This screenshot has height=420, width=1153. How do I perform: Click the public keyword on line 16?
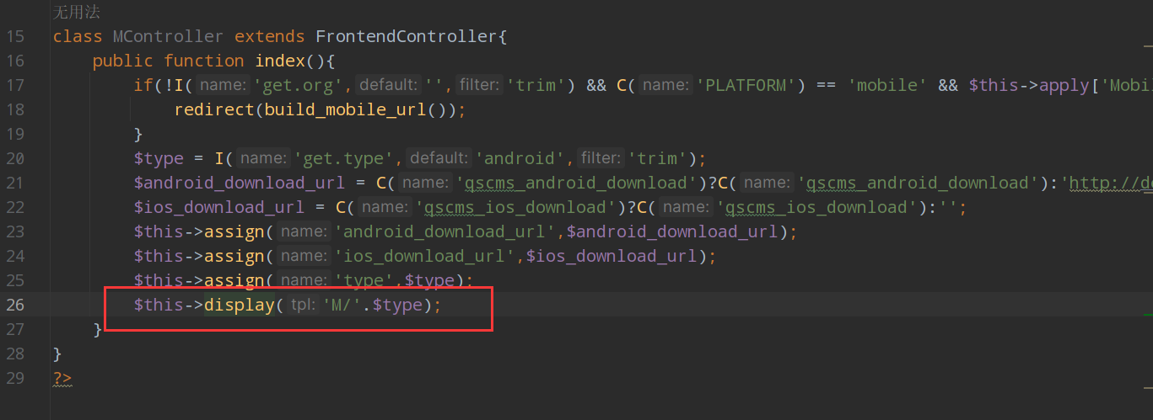(123, 61)
